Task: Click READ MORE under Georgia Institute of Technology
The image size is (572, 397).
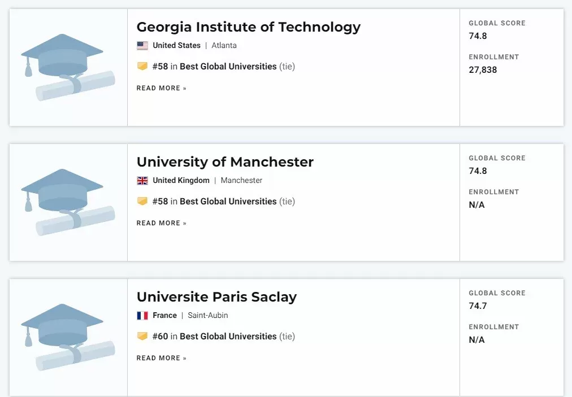Action: pyautogui.click(x=161, y=88)
